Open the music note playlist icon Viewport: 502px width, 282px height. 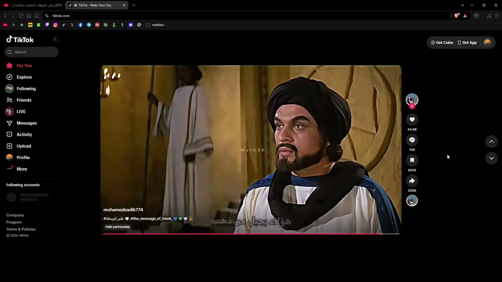click(489, 16)
